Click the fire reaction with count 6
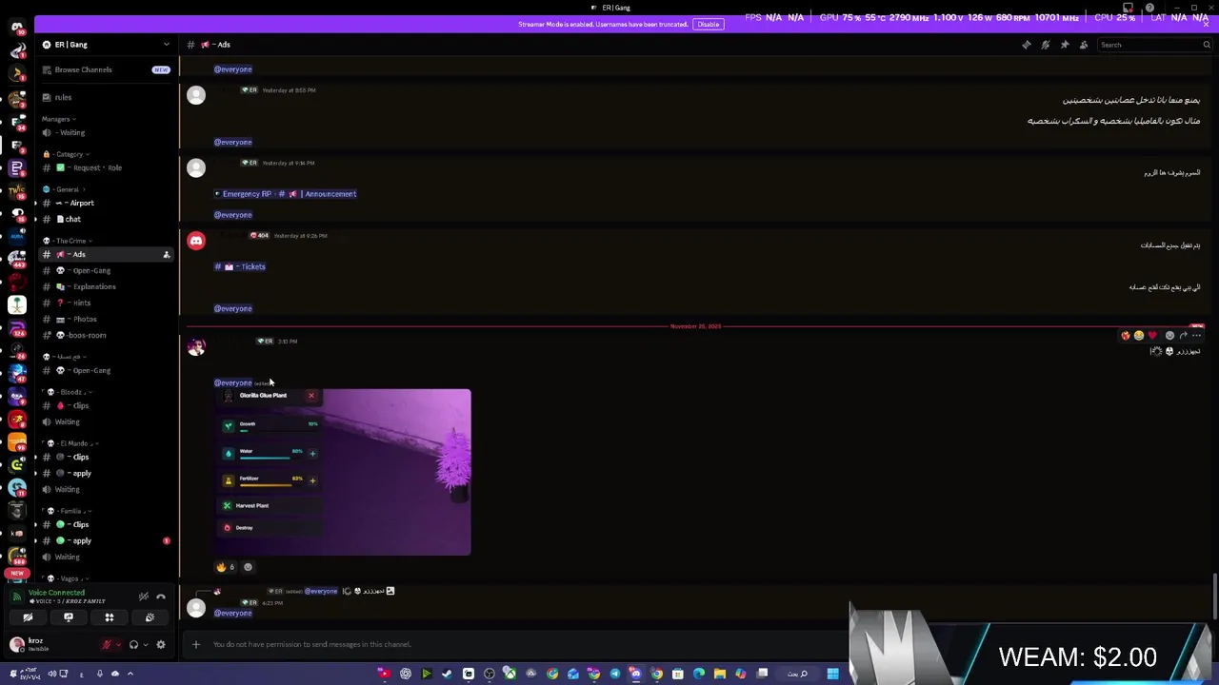The image size is (1219, 685). click(x=226, y=567)
